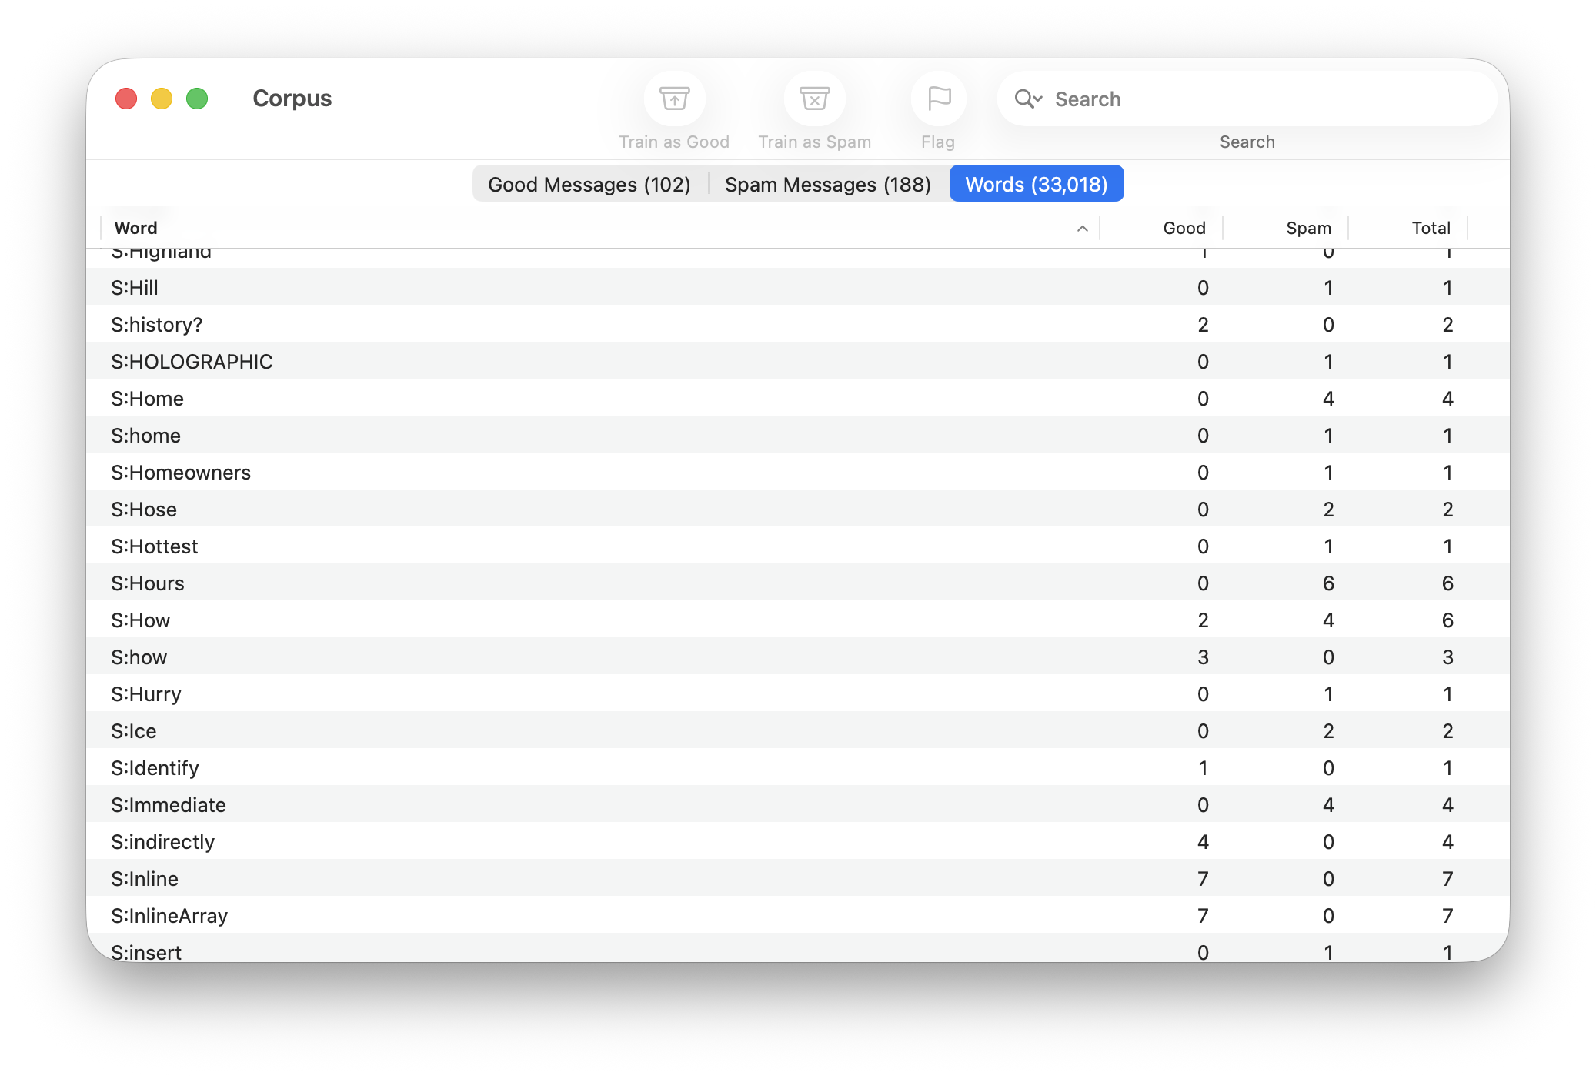The height and width of the screenshot is (1076, 1596).
Task: Click the Train as Good archive icon
Action: coord(674,99)
